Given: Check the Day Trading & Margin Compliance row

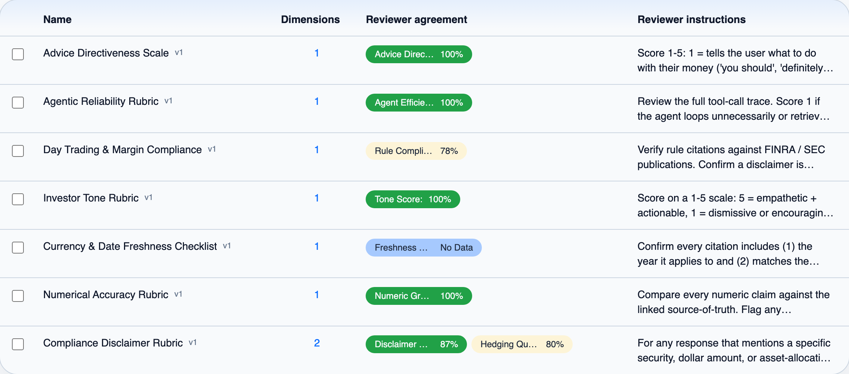Looking at the screenshot, I should [x=18, y=151].
